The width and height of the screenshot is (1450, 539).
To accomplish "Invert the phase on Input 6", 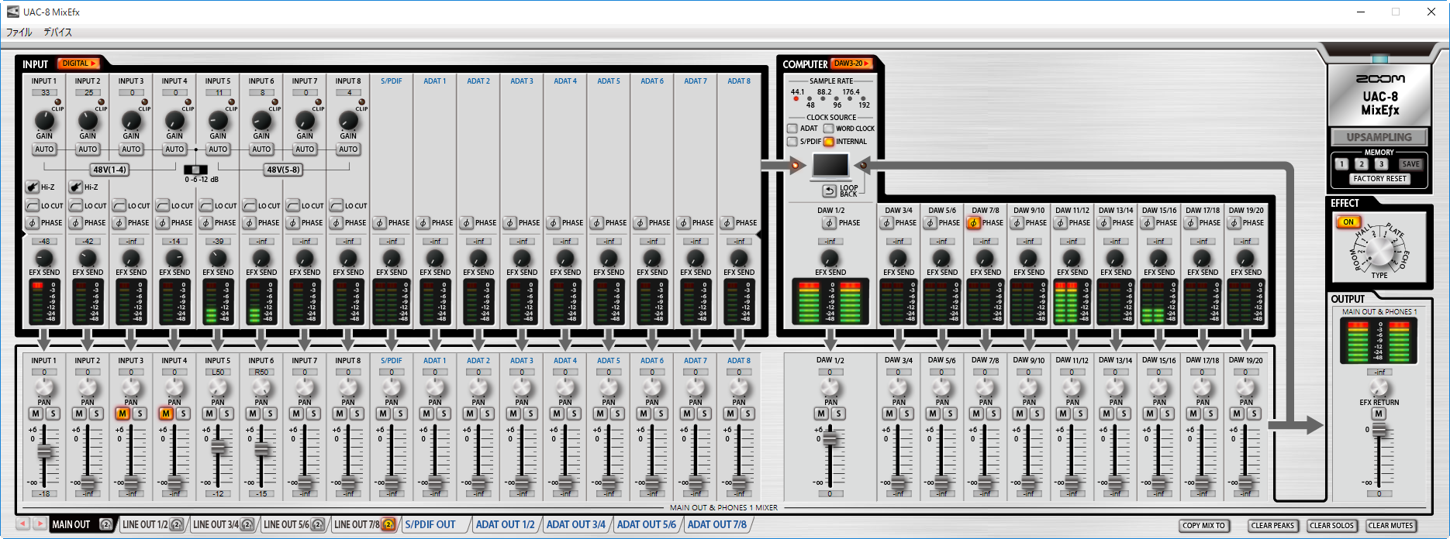I will click(x=249, y=223).
